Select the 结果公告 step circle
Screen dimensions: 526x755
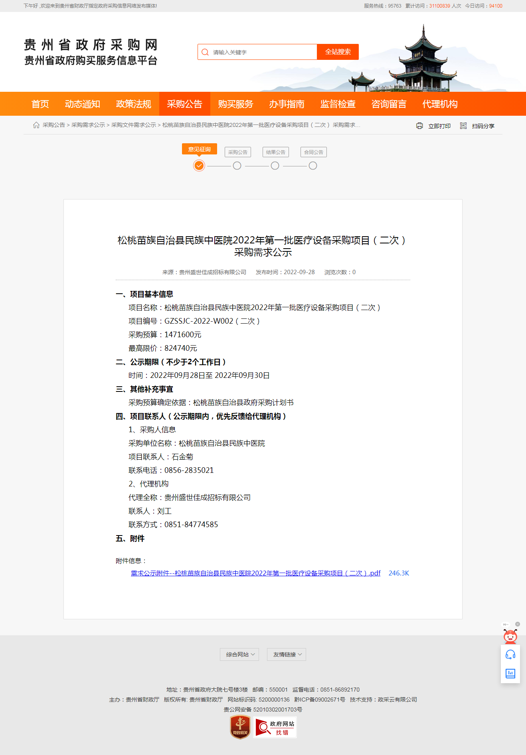click(x=275, y=166)
